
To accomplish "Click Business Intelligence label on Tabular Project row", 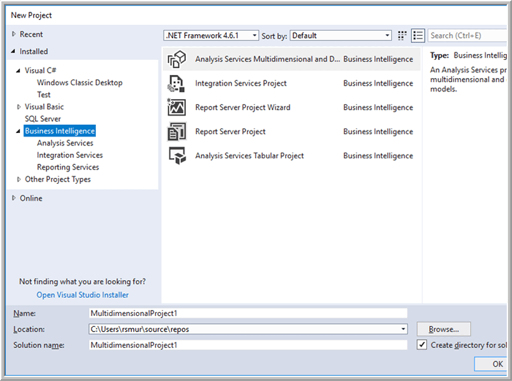I will point(378,155).
